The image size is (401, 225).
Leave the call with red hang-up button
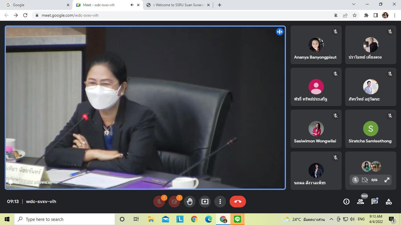click(x=237, y=202)
